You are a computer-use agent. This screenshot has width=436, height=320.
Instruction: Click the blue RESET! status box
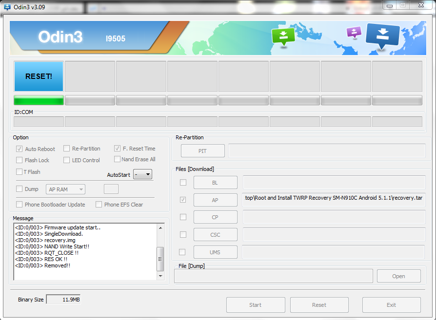(39, 76)
